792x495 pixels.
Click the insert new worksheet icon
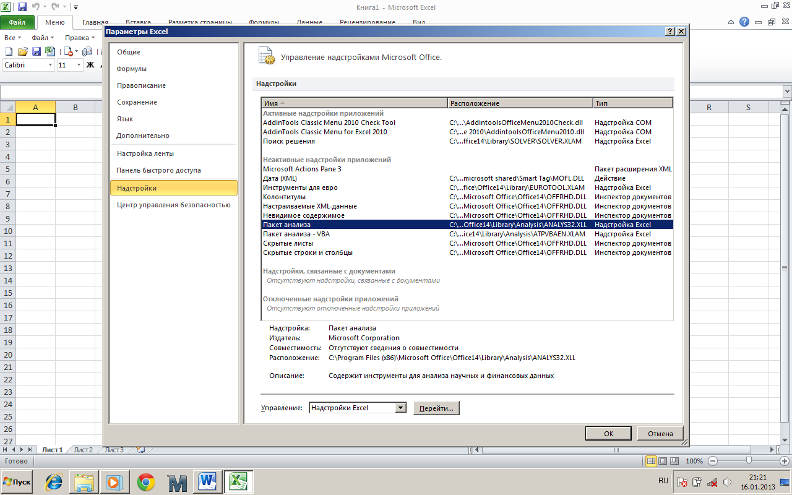pyautogui.click(x=140, y=450)
